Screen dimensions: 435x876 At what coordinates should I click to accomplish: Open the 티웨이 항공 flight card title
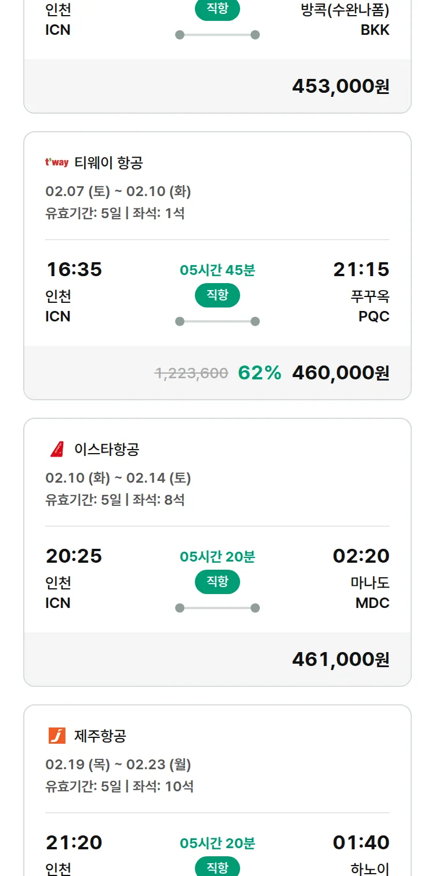108,163
